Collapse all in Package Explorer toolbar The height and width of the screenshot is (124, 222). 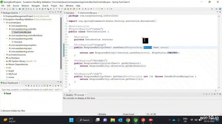pyautogui.click(x=50, y=12)
